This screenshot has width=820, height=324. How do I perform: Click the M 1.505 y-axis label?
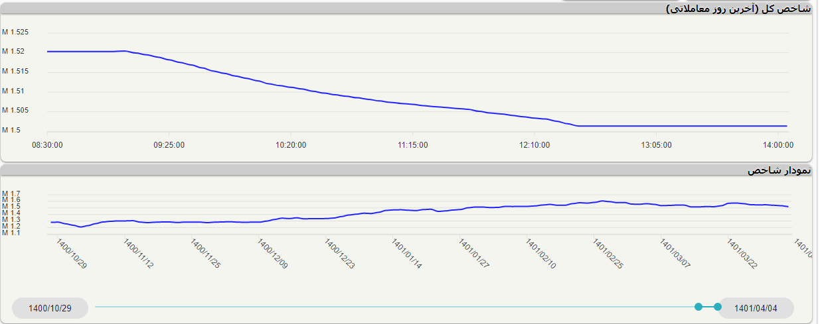point(15,111)
